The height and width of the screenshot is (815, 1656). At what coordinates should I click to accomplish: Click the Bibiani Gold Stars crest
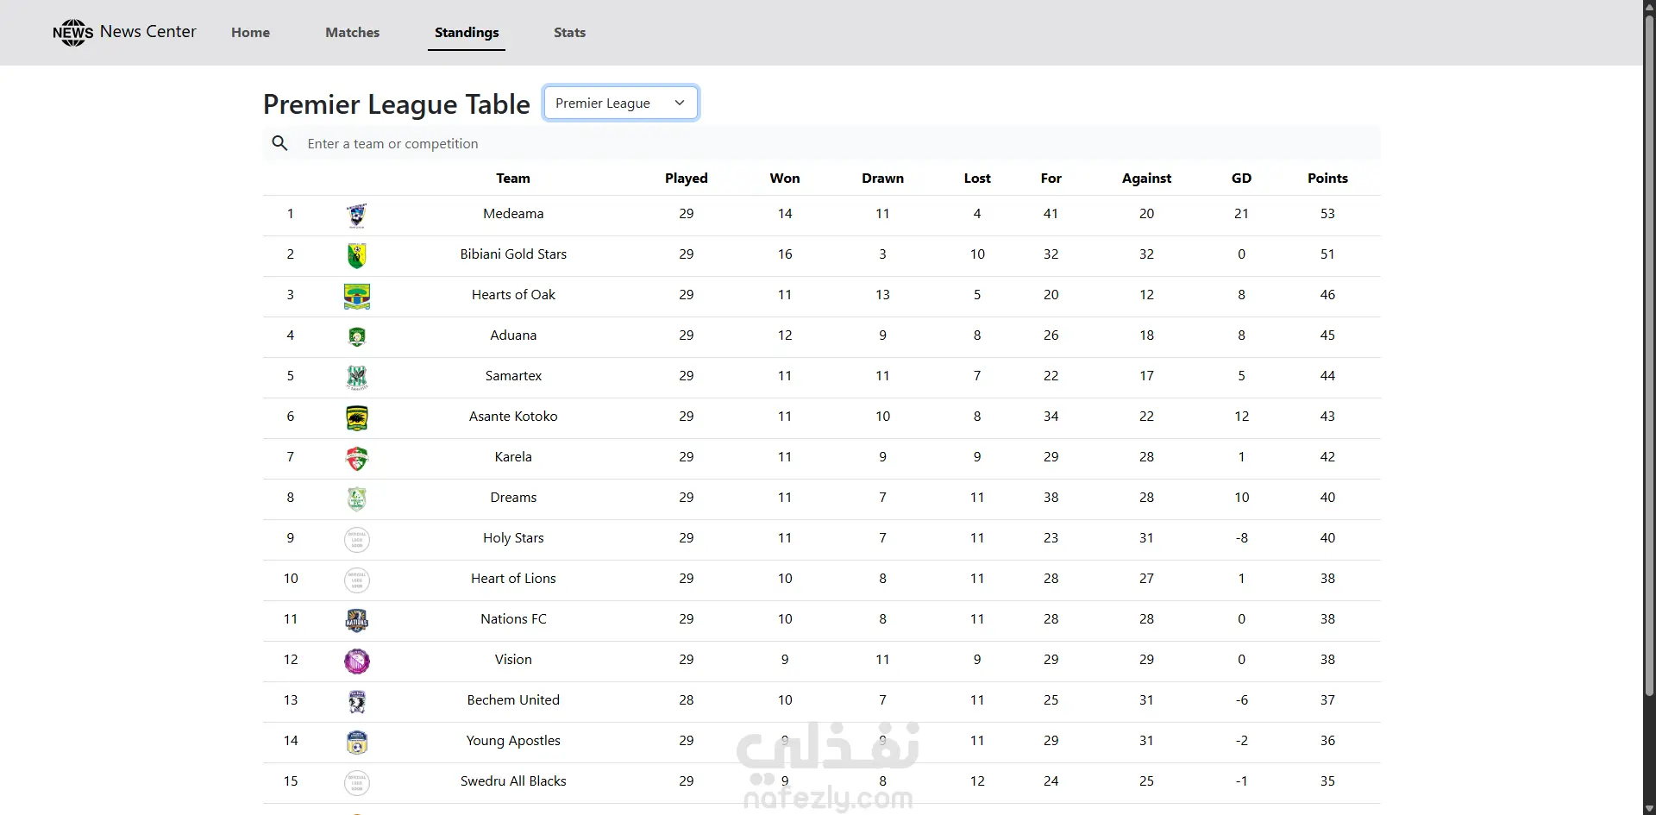[357, 255]
